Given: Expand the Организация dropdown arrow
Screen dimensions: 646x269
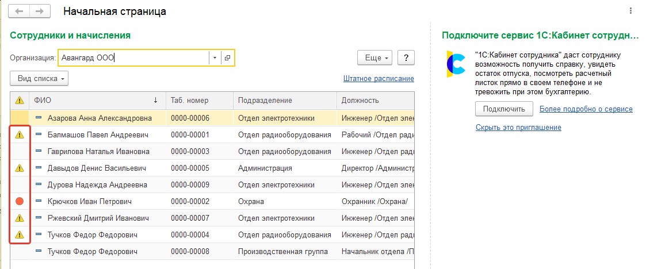Looking at the screenshot, I should [215, 58].
